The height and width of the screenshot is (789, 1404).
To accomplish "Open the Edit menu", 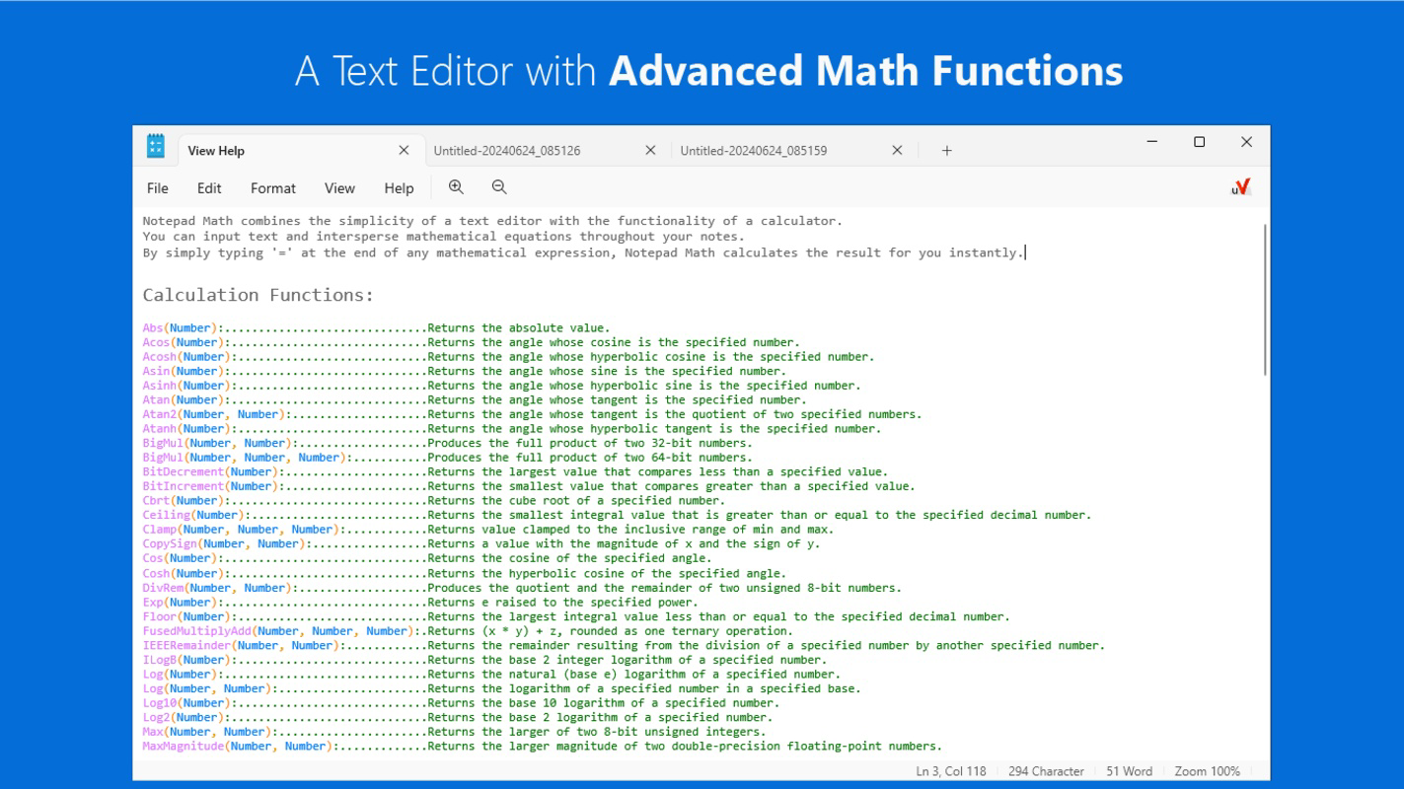I will [x=208, y=187].
